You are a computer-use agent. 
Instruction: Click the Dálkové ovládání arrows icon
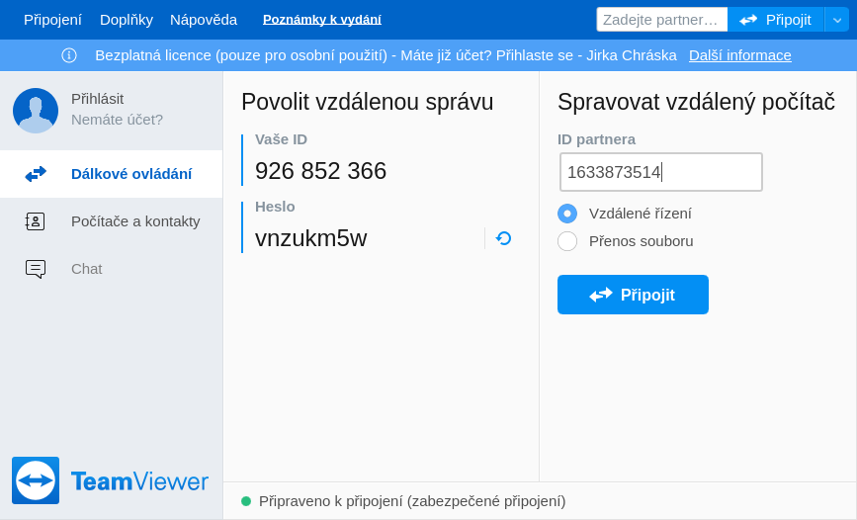point(36,174)
